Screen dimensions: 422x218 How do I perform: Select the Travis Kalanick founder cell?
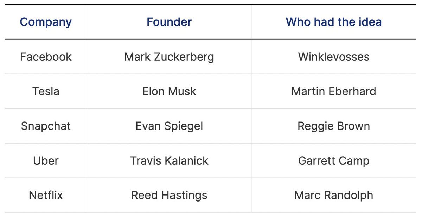click(x=169, y=161)
